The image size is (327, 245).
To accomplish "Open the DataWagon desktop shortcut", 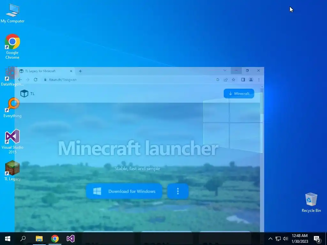I will (x=12, y=76).
